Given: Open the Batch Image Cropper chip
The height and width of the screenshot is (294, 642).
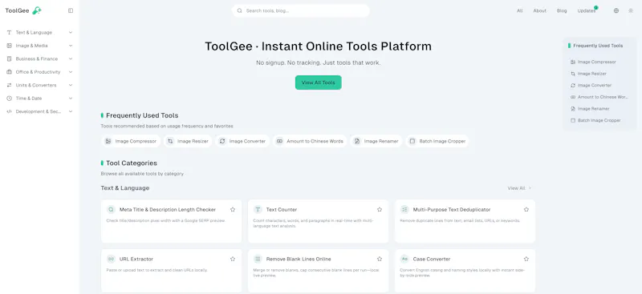Looking at the screenshot, I should pyautogui.click(x=437, y=141).
